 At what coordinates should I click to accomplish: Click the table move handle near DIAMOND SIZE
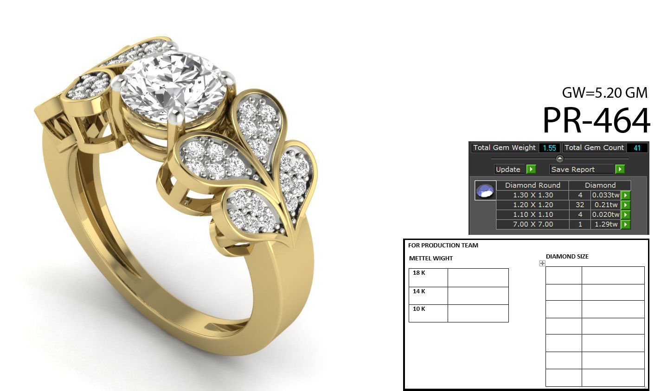click(x=542, y=263)
